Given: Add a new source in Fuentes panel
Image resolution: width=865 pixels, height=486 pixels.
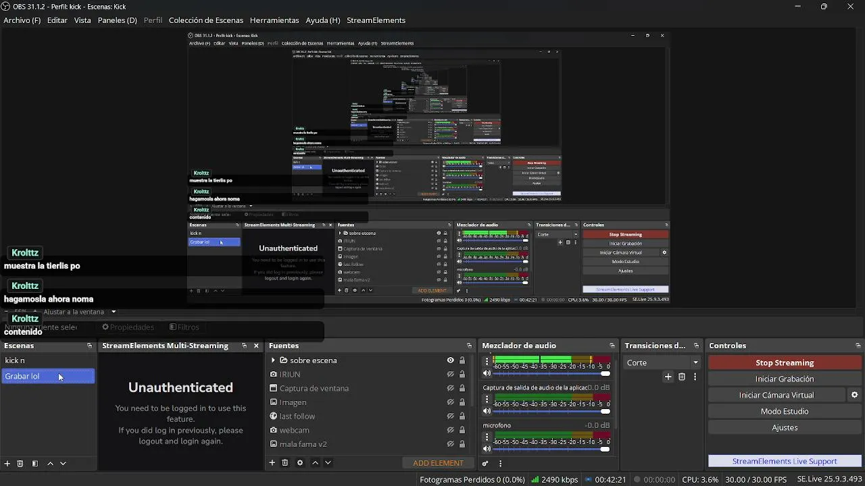Looking at the screenshot, I should click(x=272, y=463).
